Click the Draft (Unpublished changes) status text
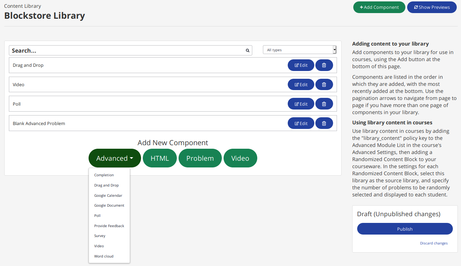The width and height of the screenshot is (461, 266). tap(399, 214)
